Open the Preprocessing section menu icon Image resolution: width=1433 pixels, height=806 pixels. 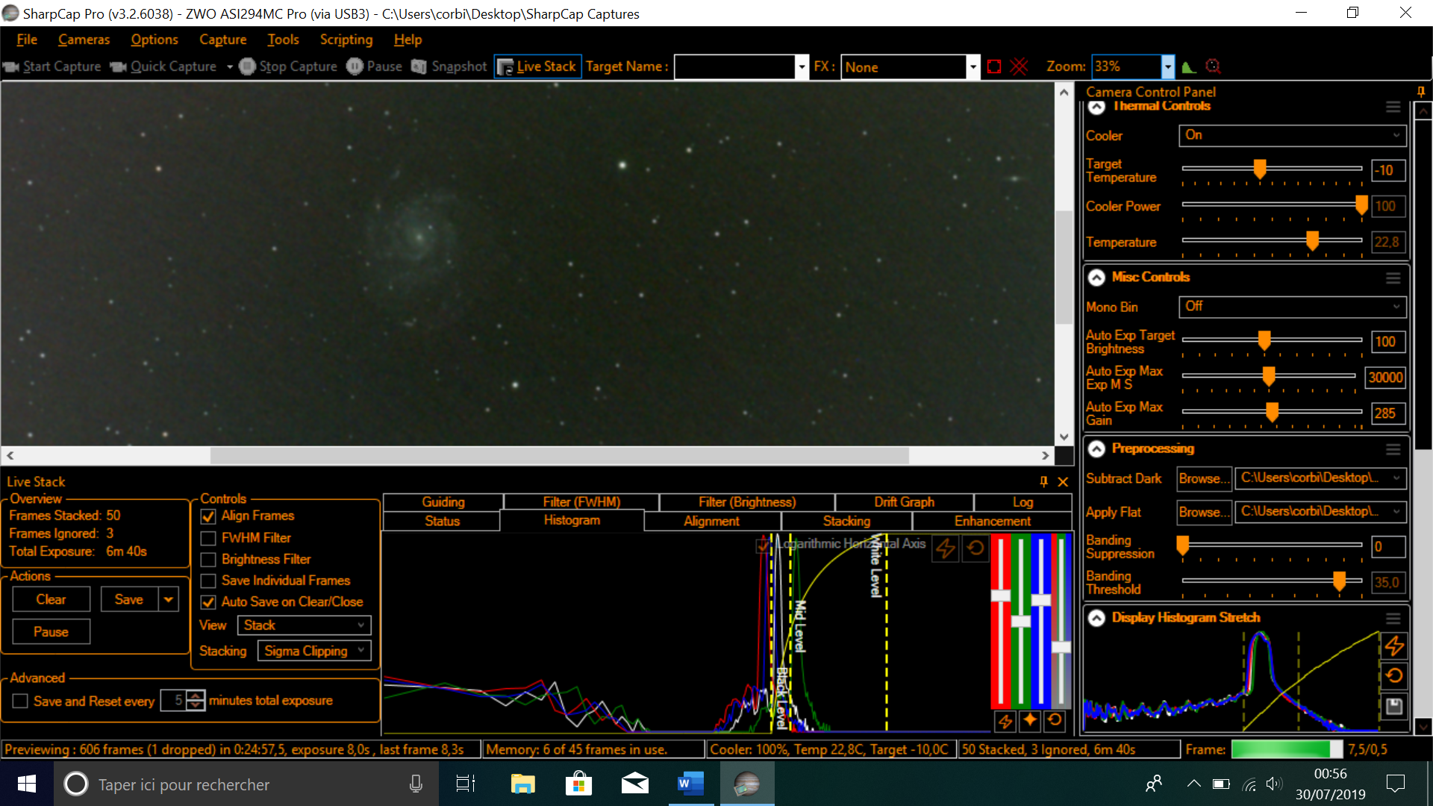point(1393,449)
